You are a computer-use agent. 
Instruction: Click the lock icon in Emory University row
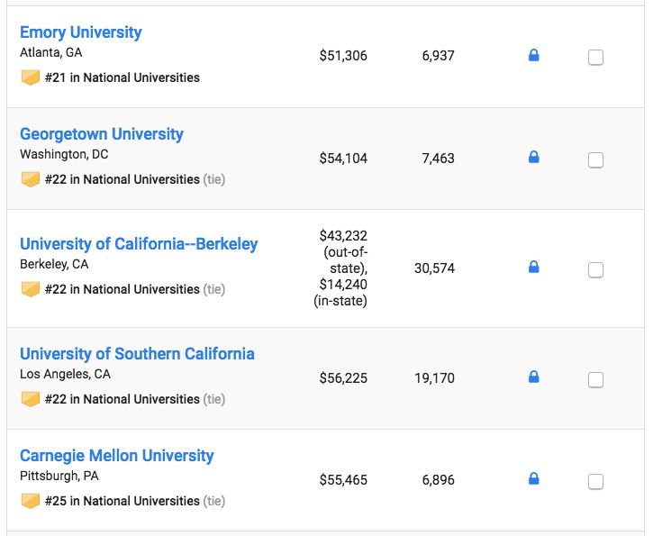[x=533, y=56]
